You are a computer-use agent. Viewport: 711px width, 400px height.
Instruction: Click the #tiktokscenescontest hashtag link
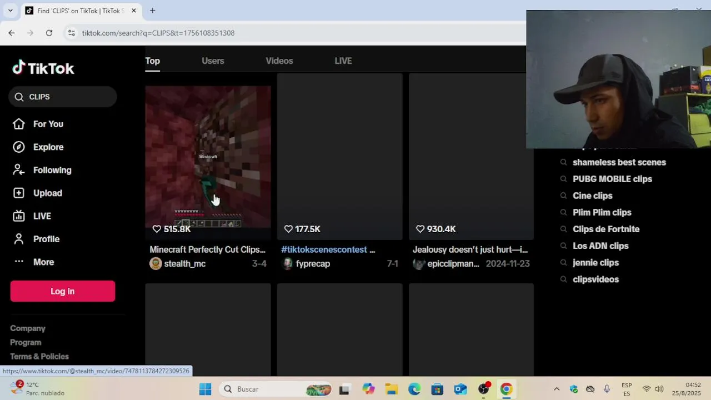tap(324, 249)
